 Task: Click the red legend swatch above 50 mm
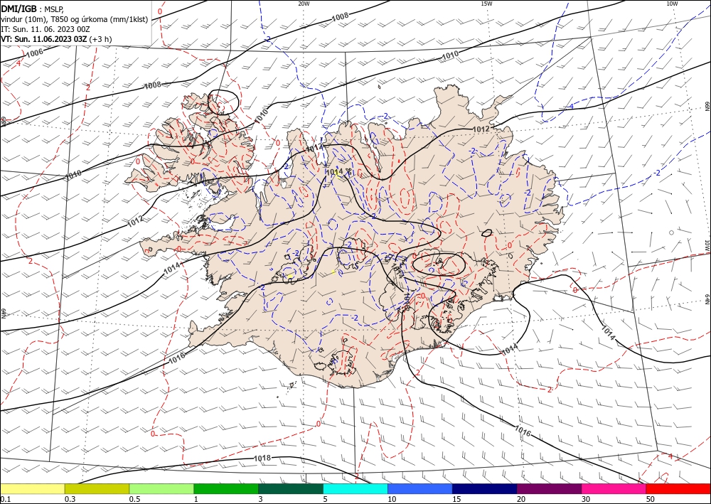[678, 488]
